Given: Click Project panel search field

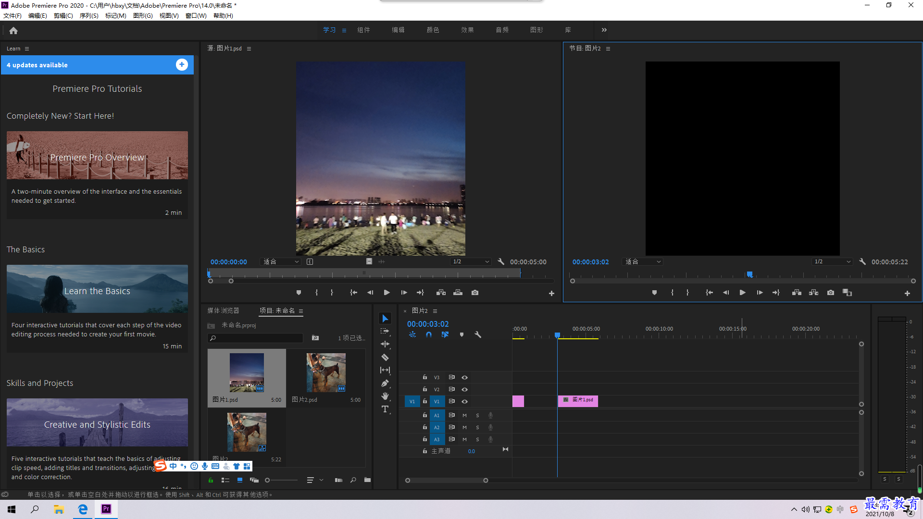Looking at the screenshot, I should pyautogui.click(x=256, y=338).
